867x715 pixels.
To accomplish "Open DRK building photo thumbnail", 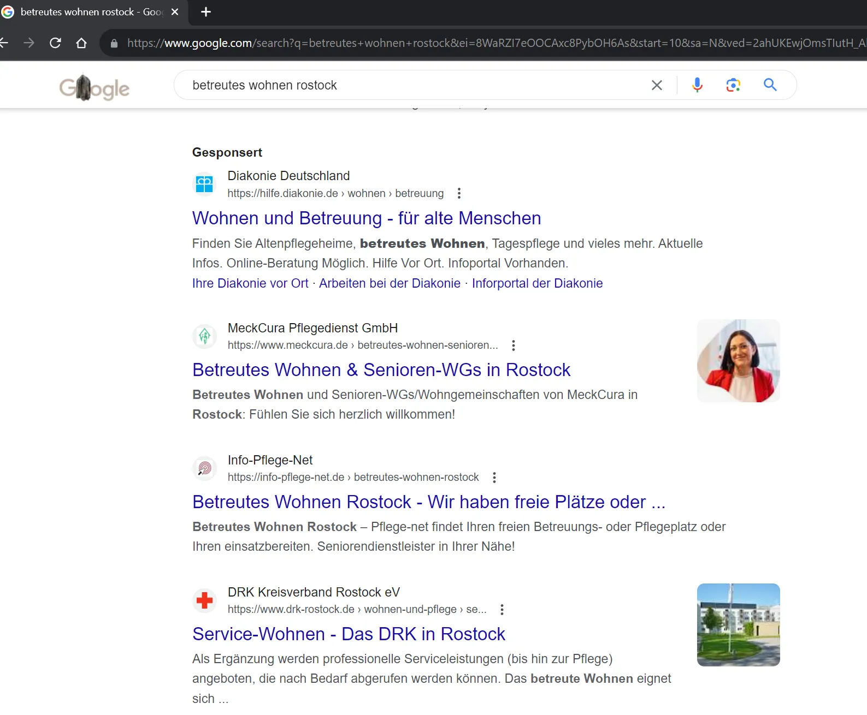I will [x=739, y=625].
